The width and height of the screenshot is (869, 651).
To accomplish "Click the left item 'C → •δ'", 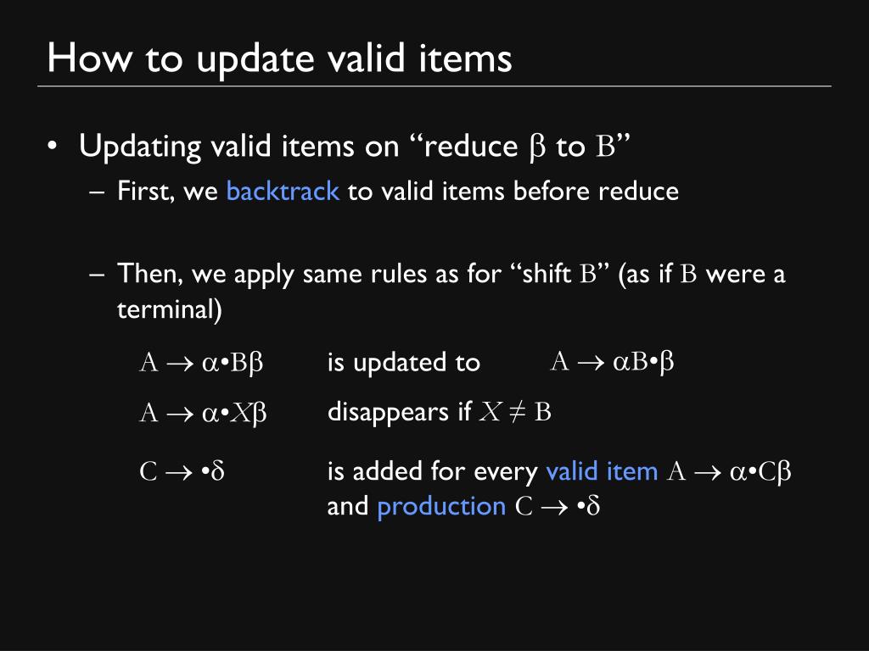I will tap(182, 471).
